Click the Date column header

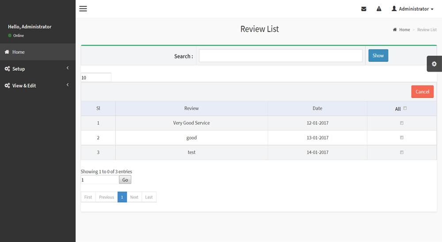317,108
